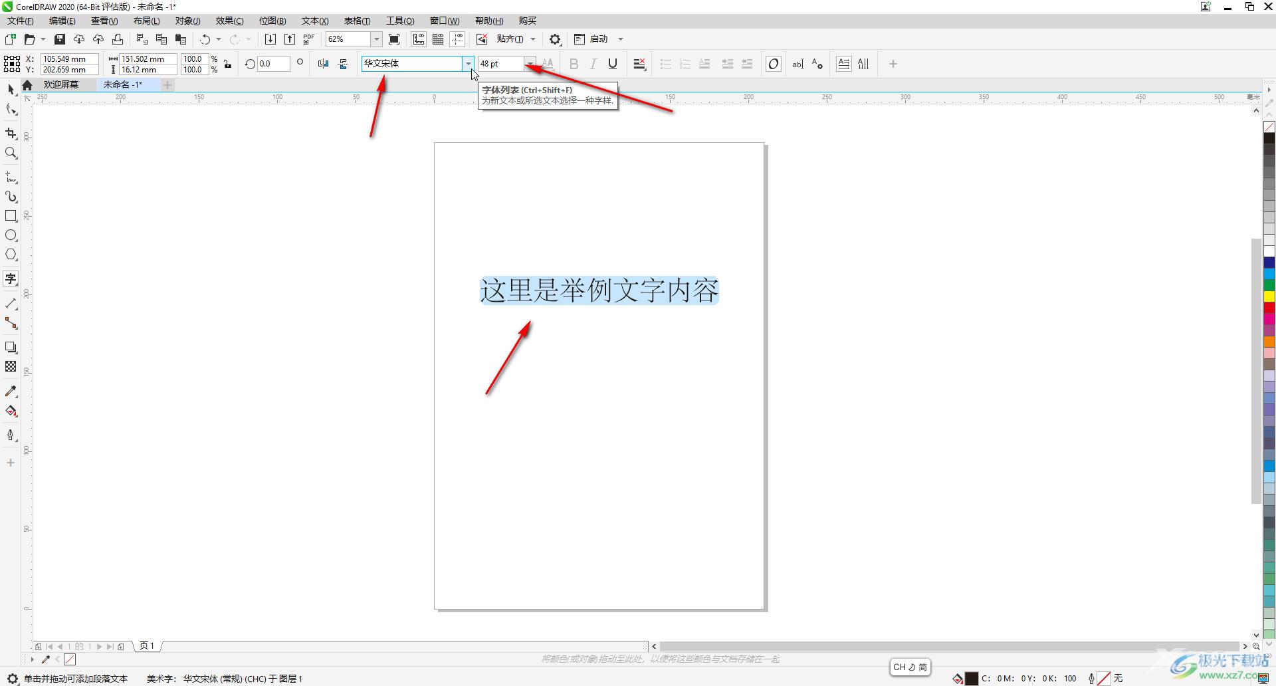The image size is (1276, 686).
Task: Toggle the lock ratio padlock
Action: click(228, 64)
